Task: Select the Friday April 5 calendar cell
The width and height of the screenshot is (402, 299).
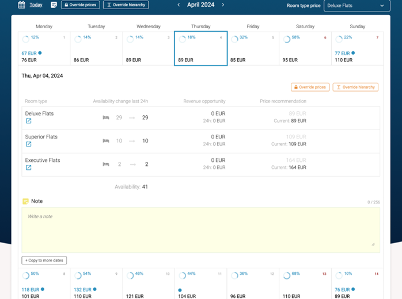Action: click(253, 48)
